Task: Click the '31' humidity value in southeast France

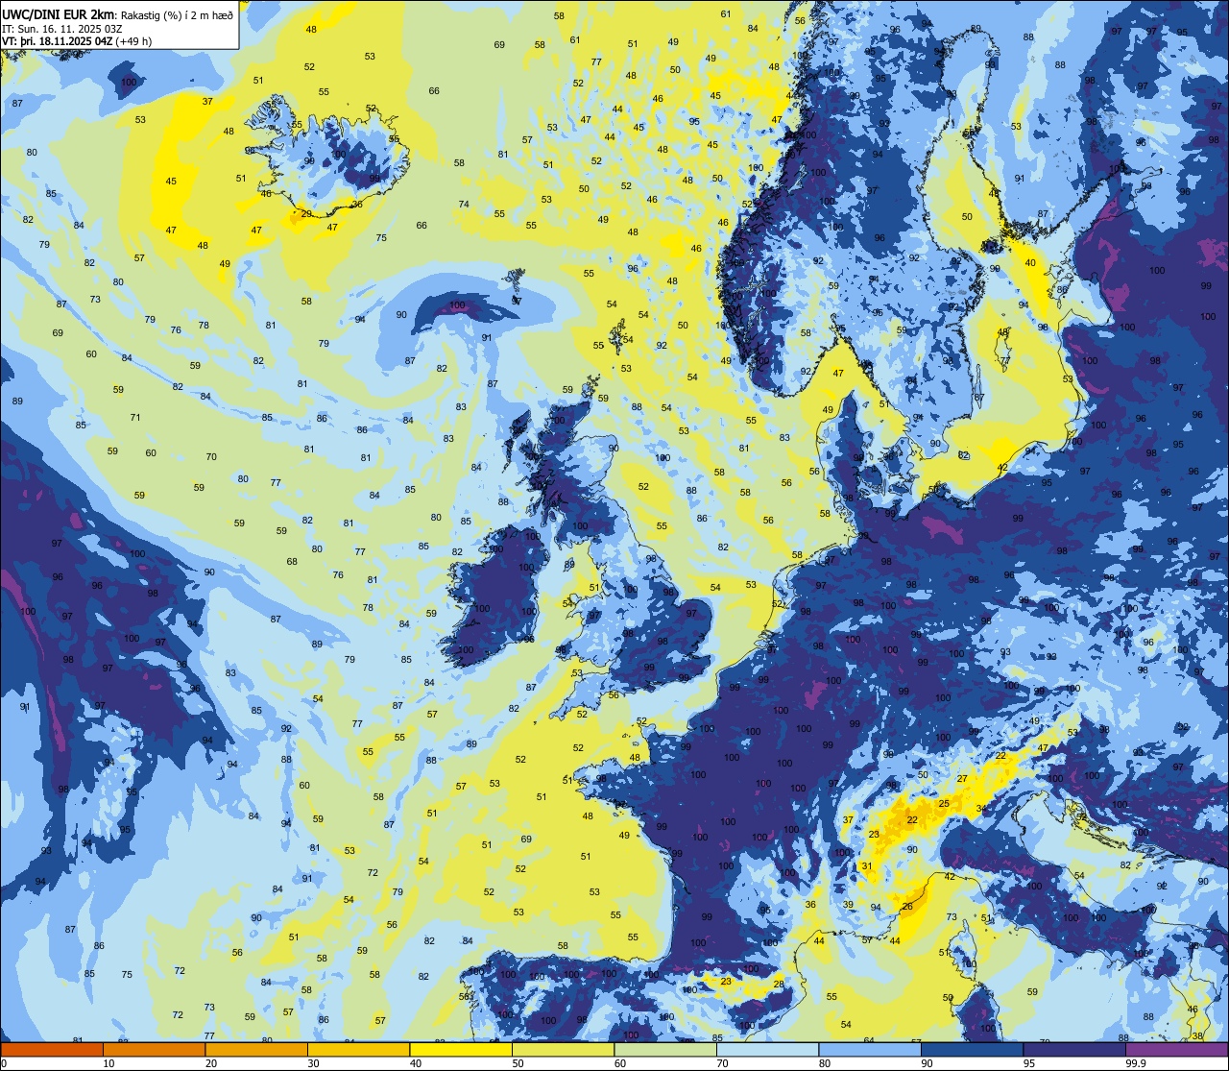Action: (866, 865)
